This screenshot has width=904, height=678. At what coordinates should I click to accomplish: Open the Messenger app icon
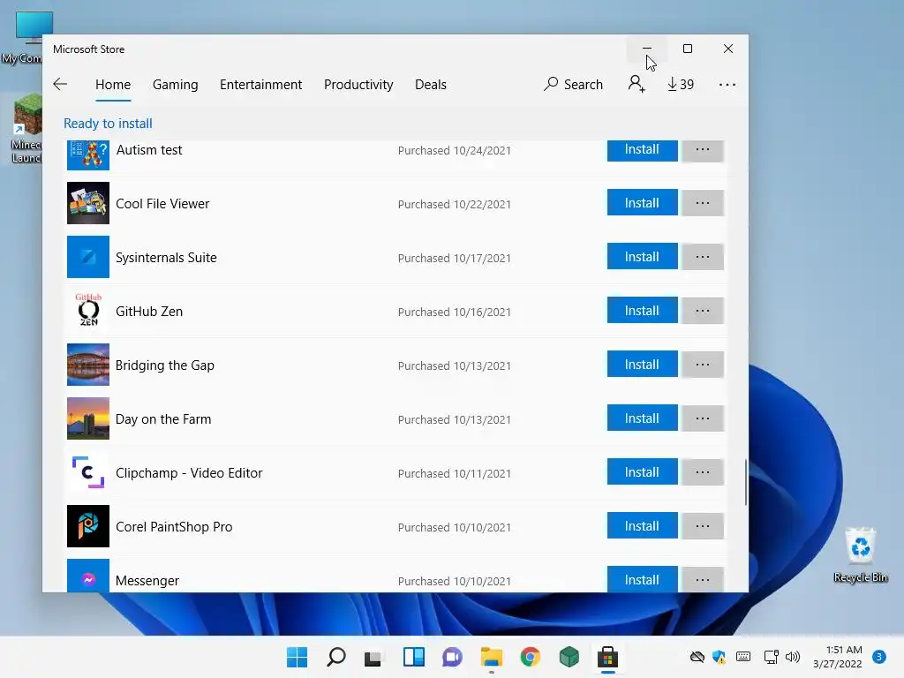88,576
